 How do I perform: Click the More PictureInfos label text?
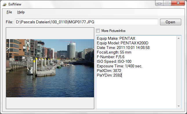pyautogui.click(x=113, y=31)
